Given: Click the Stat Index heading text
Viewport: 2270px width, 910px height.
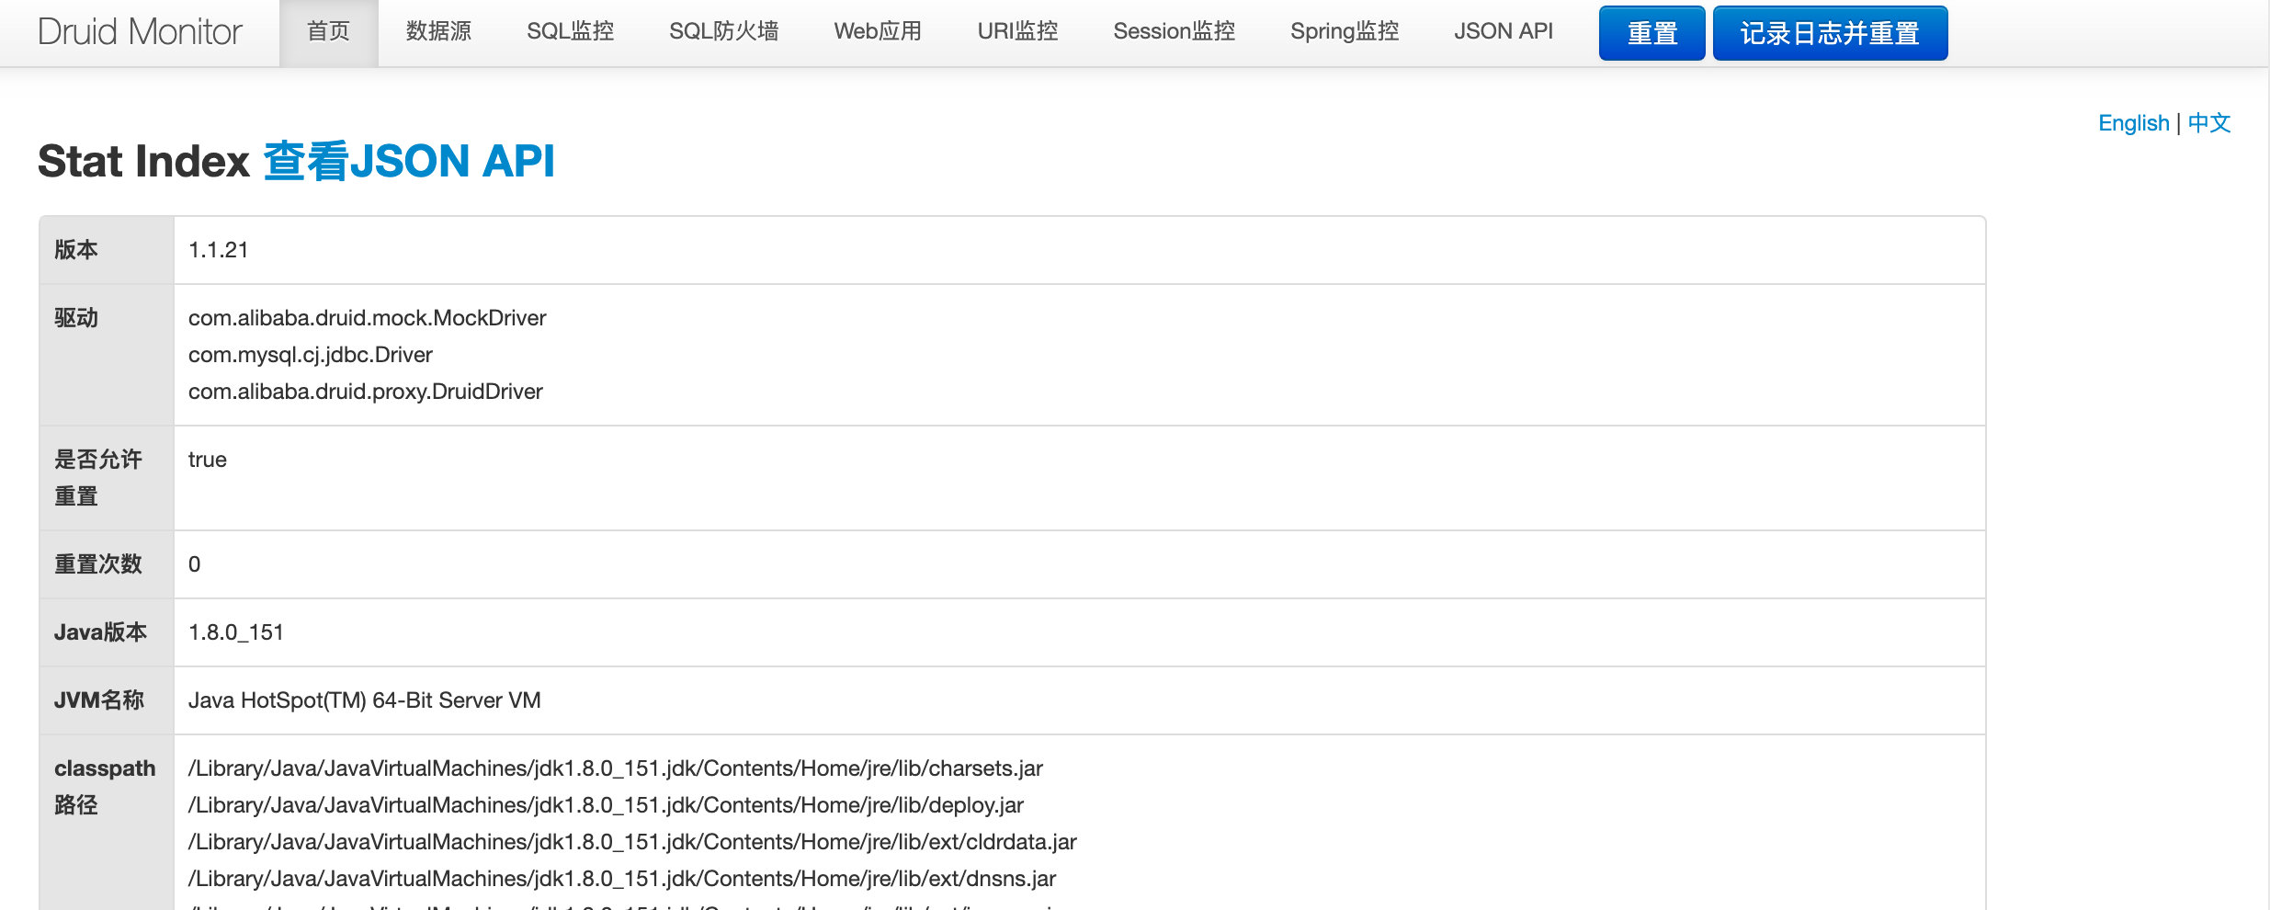Looking at the screenshot, I should pyautogui.click(x=143, y=162).
